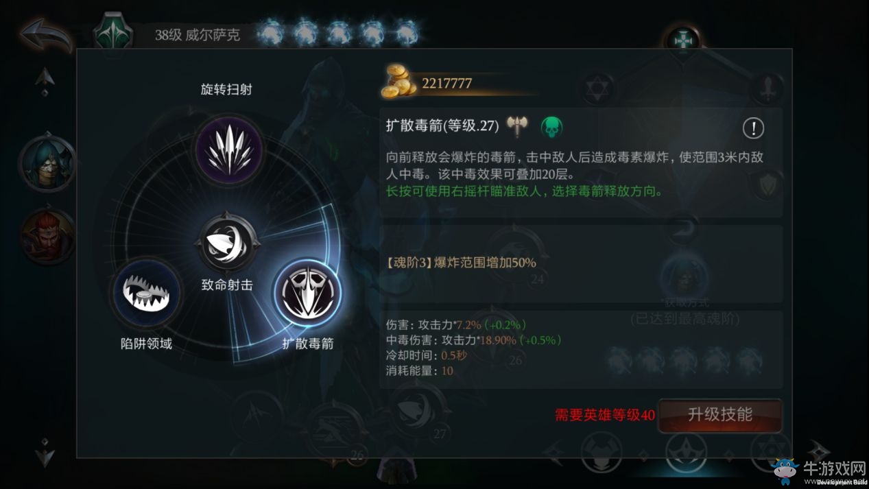Click the 升级技能 upgrade button
The height and width of the screenshot is (489, 869).
720,415
